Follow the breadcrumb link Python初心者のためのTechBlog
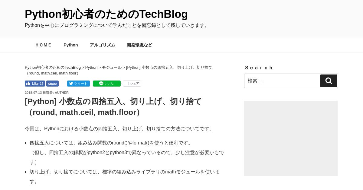 (x=53, y=68)
